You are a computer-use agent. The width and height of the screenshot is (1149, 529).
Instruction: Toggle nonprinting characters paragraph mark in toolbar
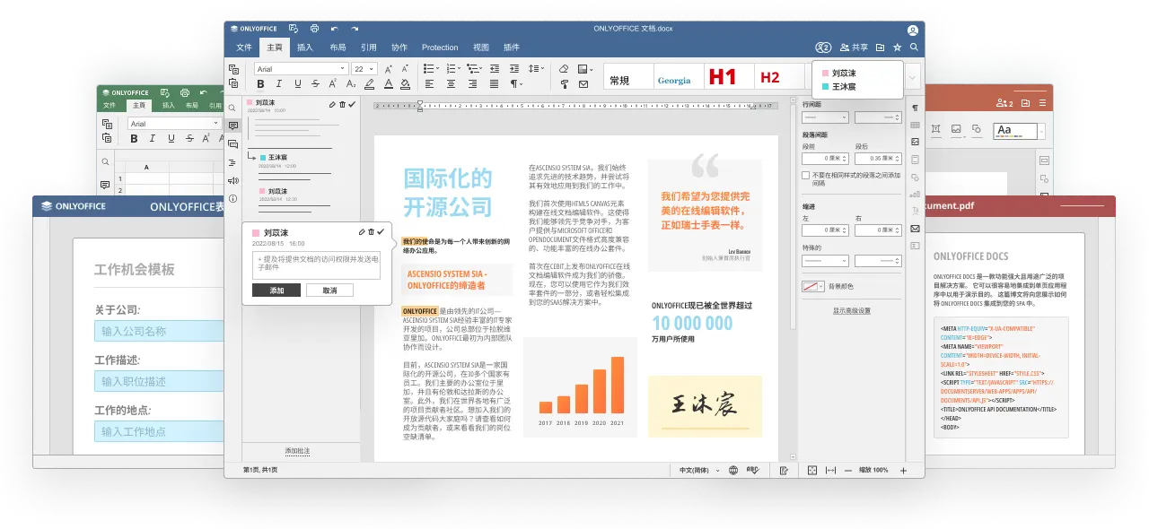(x=516, y=84)
